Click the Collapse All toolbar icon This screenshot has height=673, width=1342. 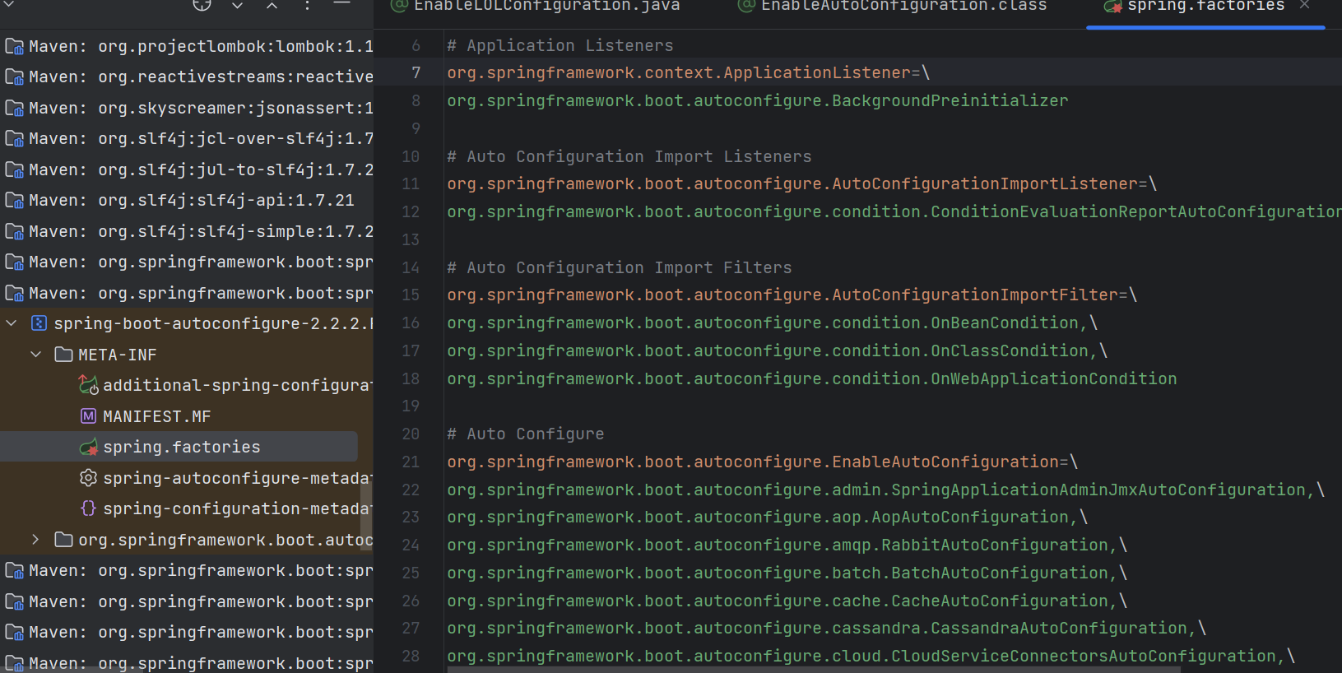pos(272,5)
